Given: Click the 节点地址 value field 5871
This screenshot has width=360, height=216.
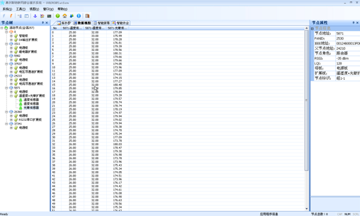Looking at the screenshot, I should tap(347, 34).
